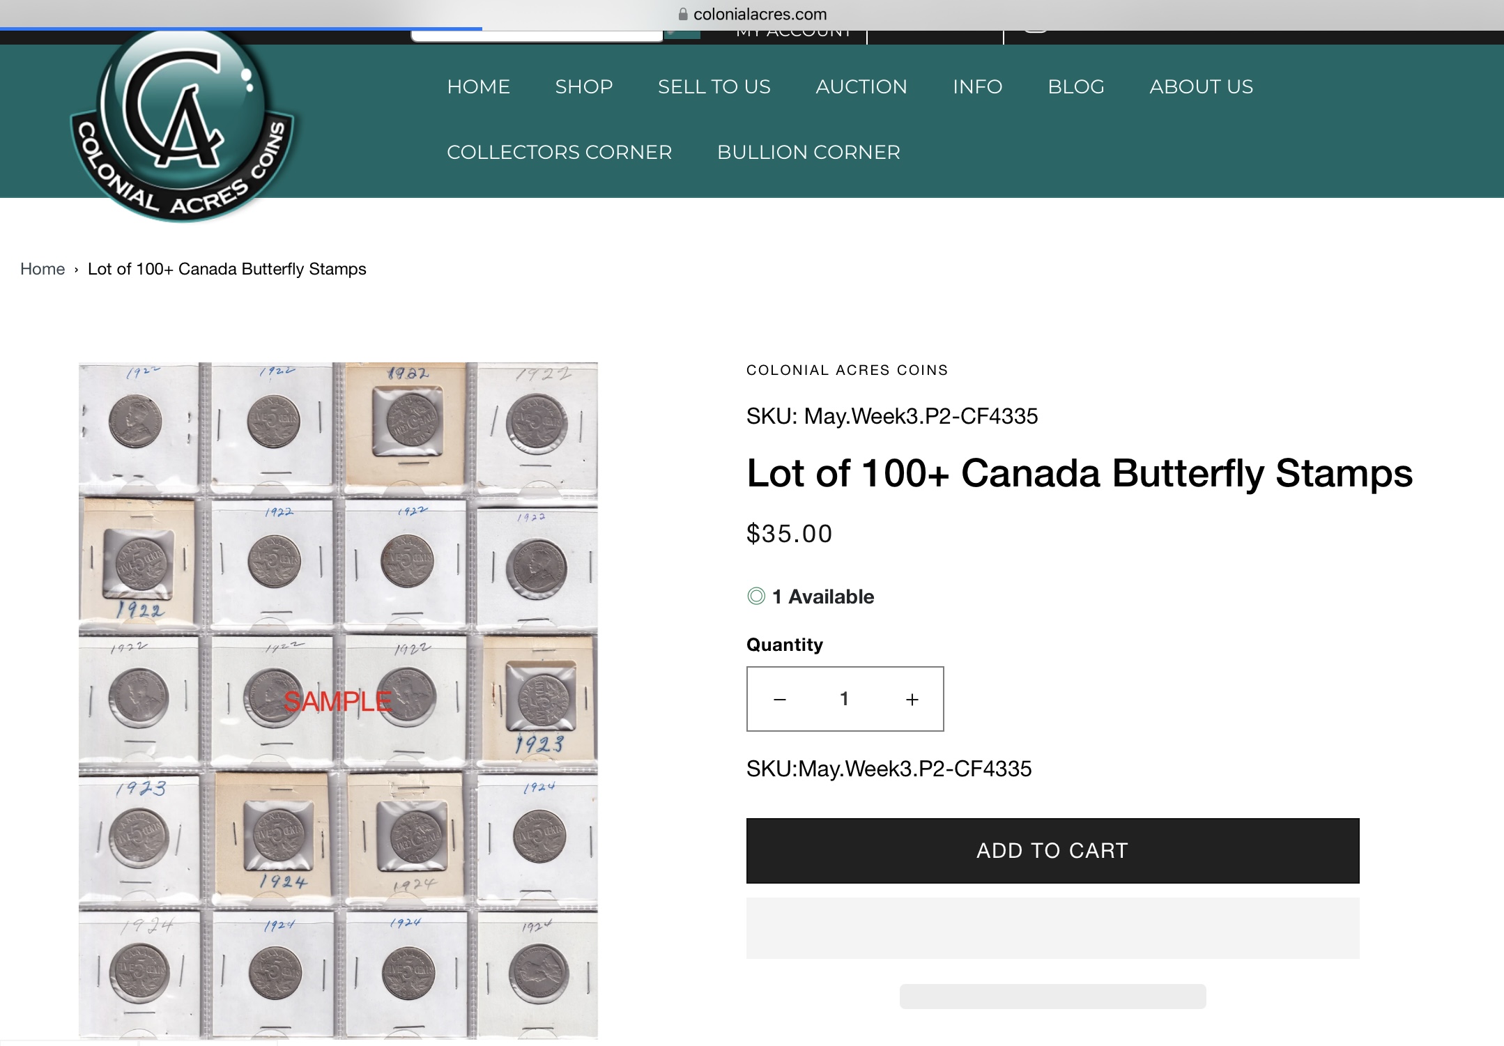
Task: Click the lock icon in address bar
Action: pyautogui.click(x=683, y=14)
